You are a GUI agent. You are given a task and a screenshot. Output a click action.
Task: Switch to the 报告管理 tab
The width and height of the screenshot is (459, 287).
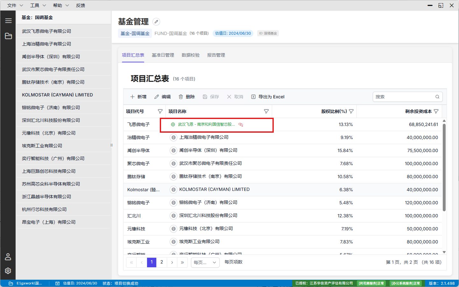[216, 55]
